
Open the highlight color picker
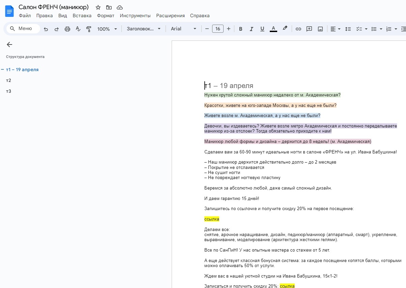click(x=285, y=29)
